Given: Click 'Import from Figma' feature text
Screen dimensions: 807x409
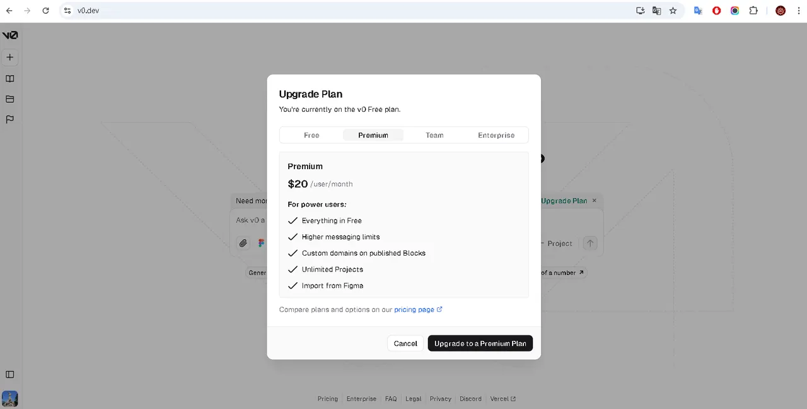Looking at the screenshot, I should pos(332,286).
